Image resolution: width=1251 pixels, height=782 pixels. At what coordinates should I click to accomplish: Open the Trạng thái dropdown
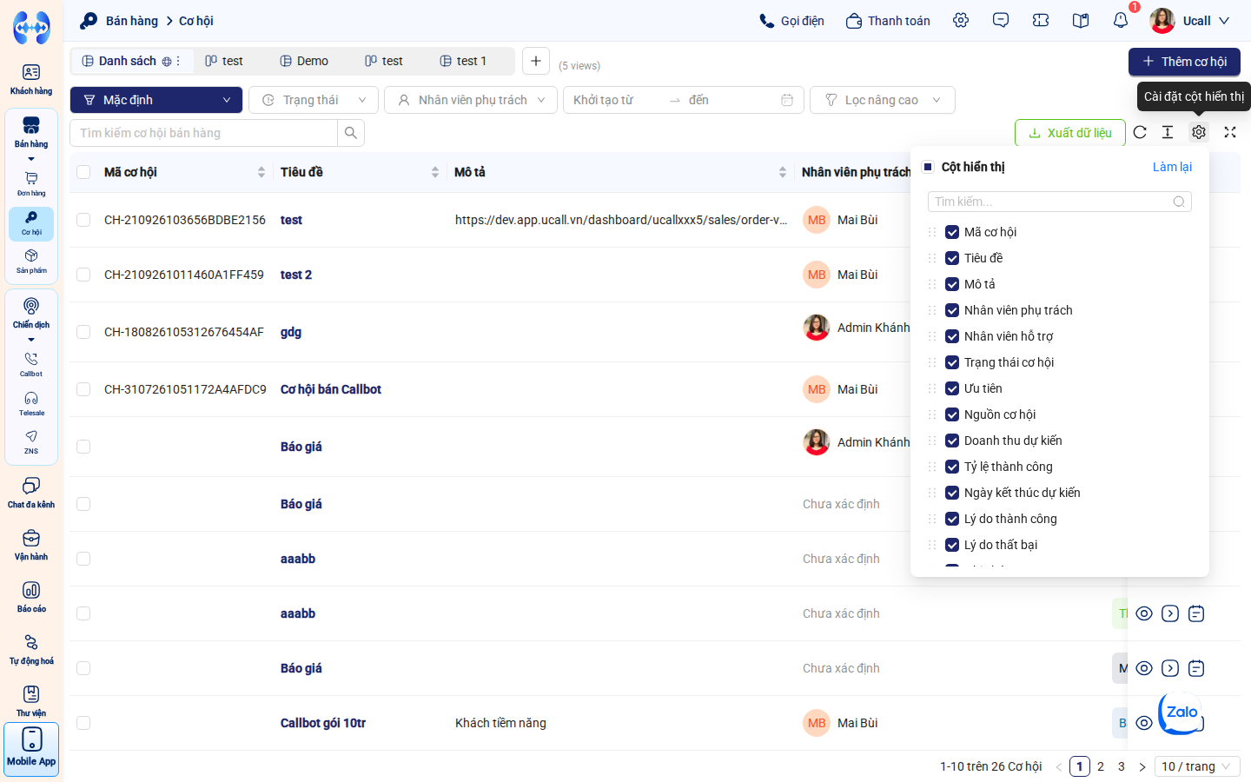click(314, 100)
